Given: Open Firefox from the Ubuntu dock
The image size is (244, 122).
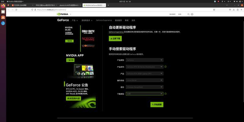Looking at the screenshot, I should pyautogui.click(x=3, y=6).
